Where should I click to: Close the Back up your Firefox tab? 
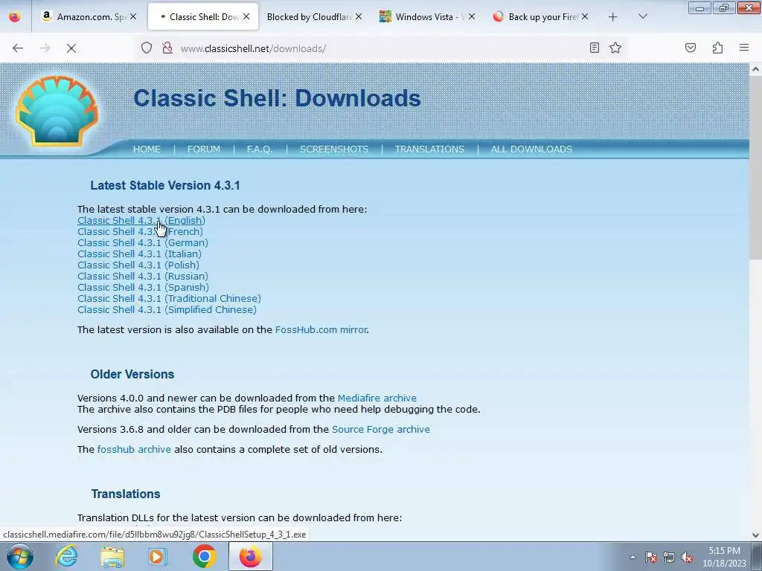(585, 16)
